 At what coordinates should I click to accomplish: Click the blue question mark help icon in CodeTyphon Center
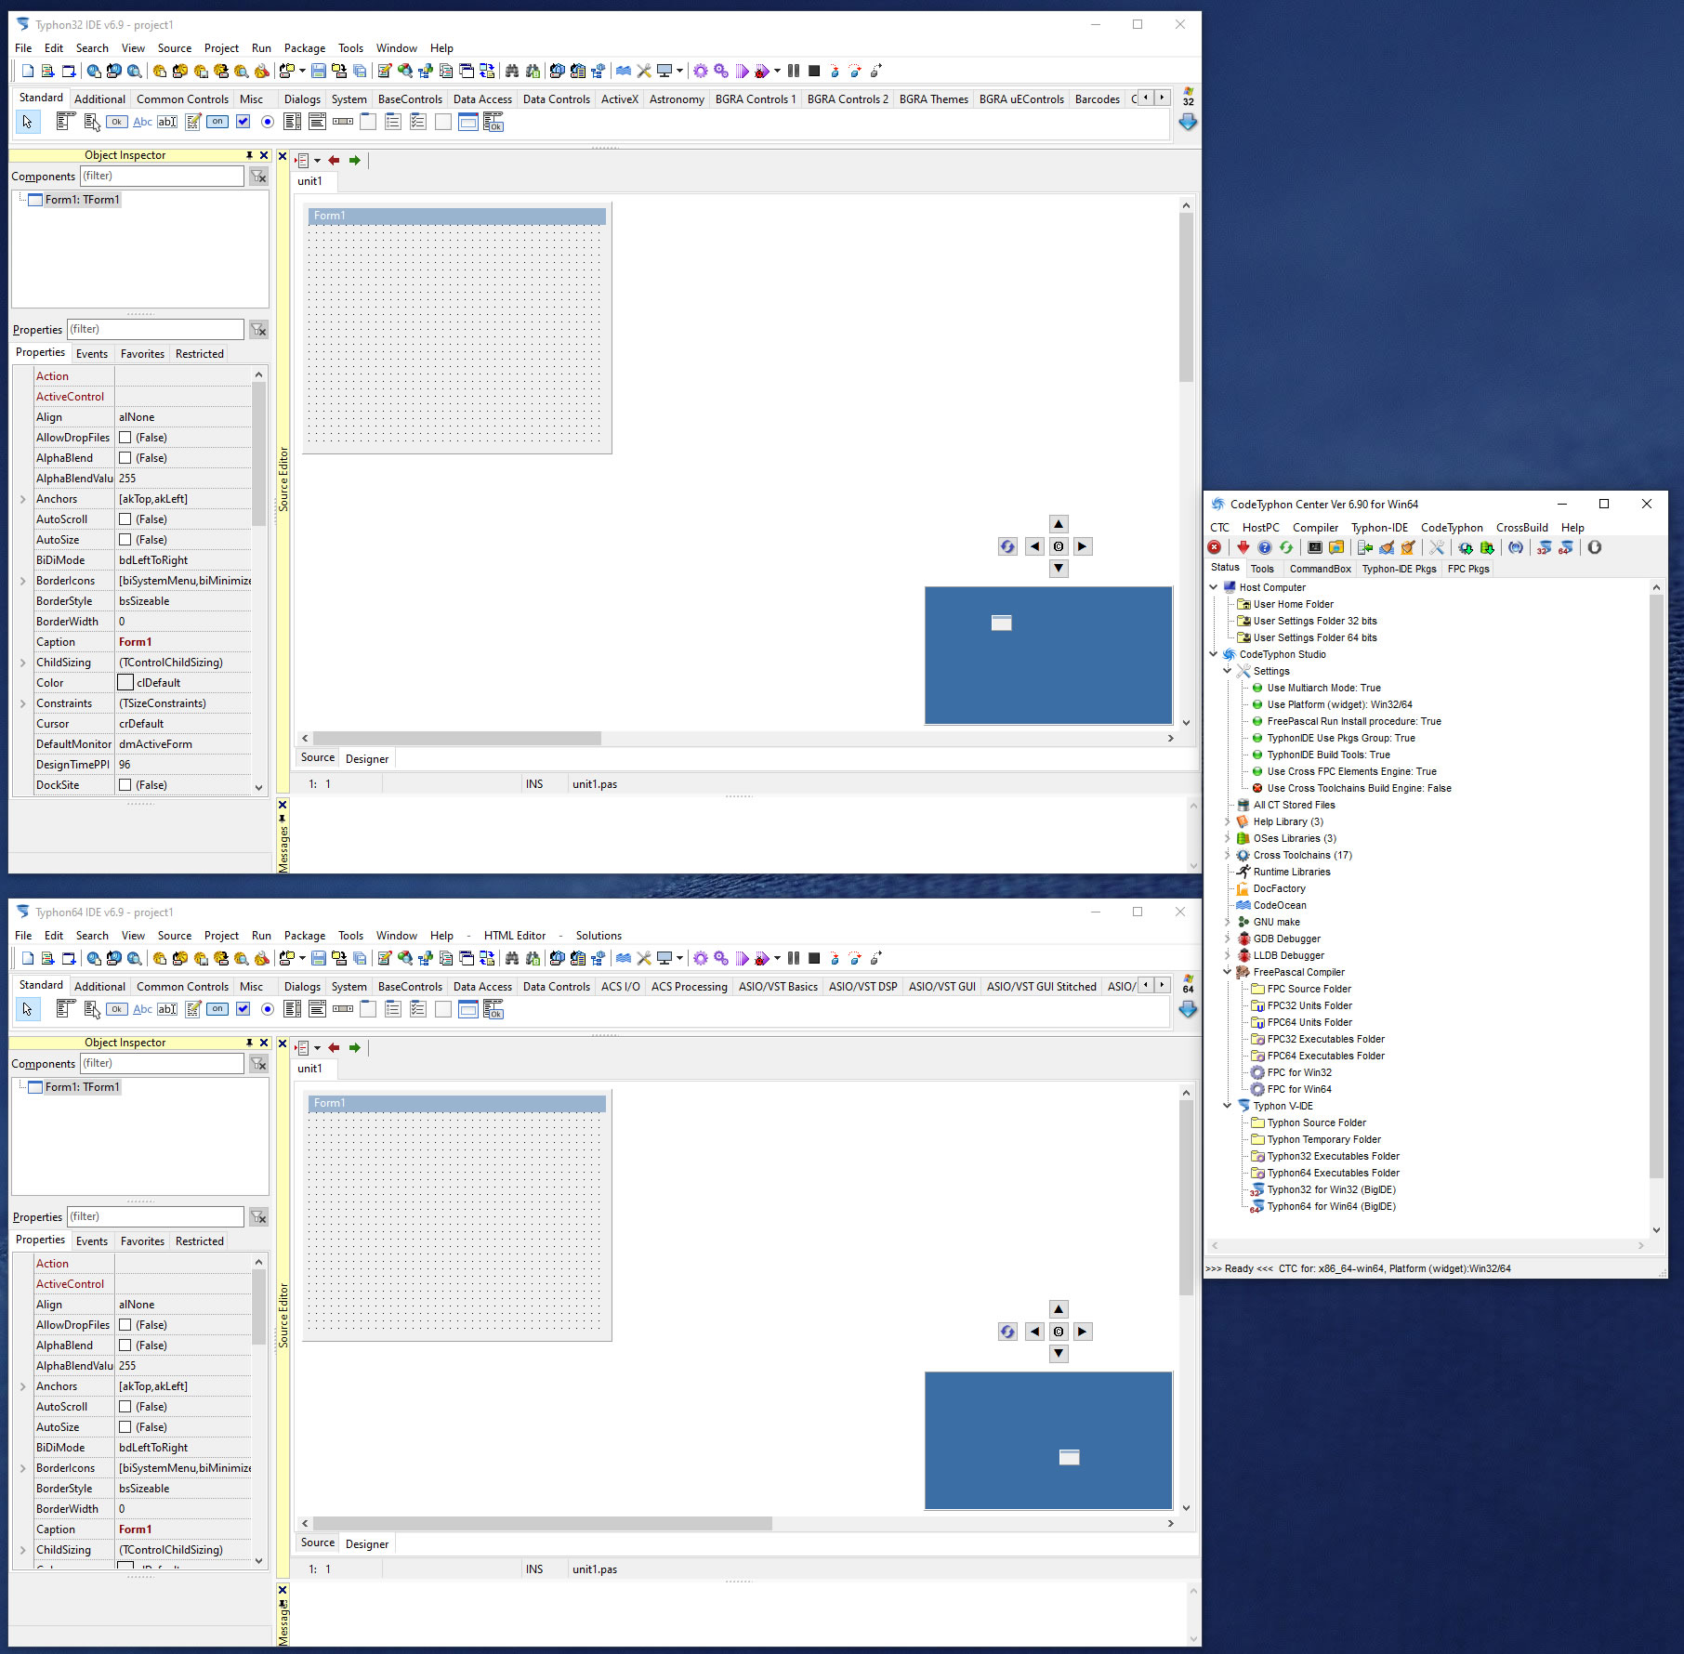[x=1265, y=547]
